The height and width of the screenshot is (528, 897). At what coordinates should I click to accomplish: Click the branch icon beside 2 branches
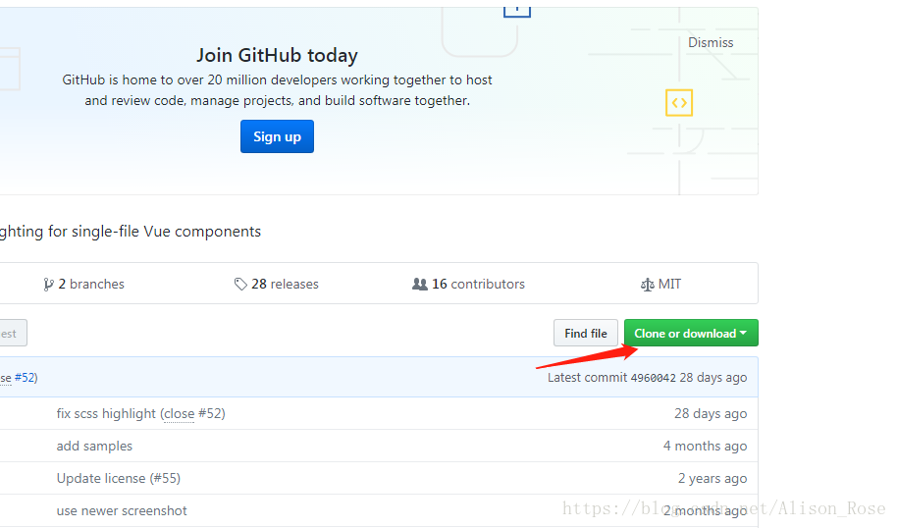tap(48, 285)
